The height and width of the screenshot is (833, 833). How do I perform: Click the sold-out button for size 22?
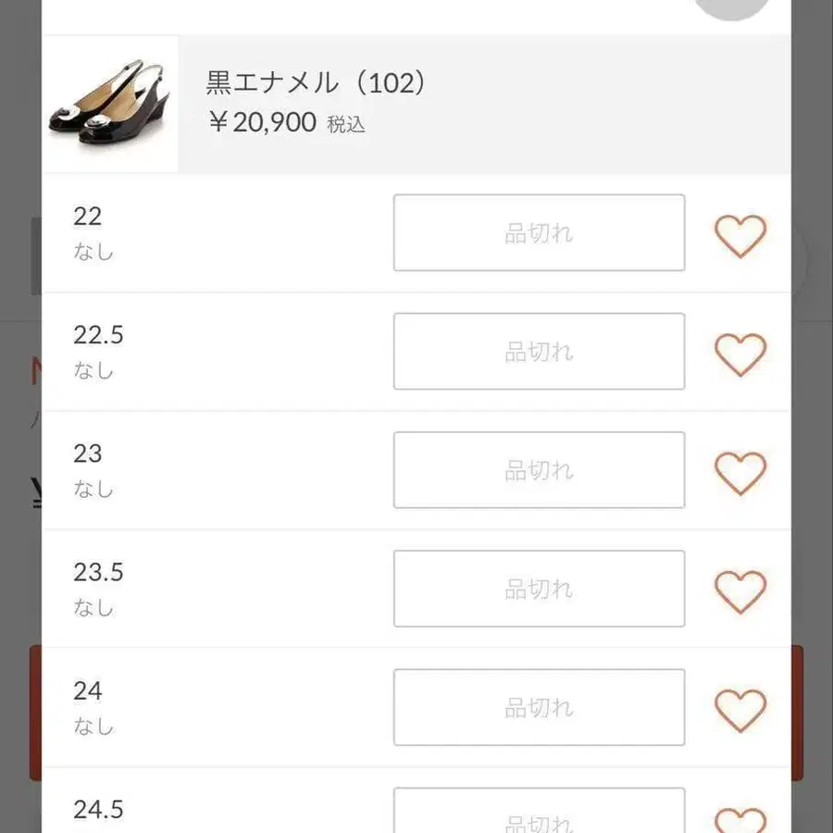click(x=539, y=233)
